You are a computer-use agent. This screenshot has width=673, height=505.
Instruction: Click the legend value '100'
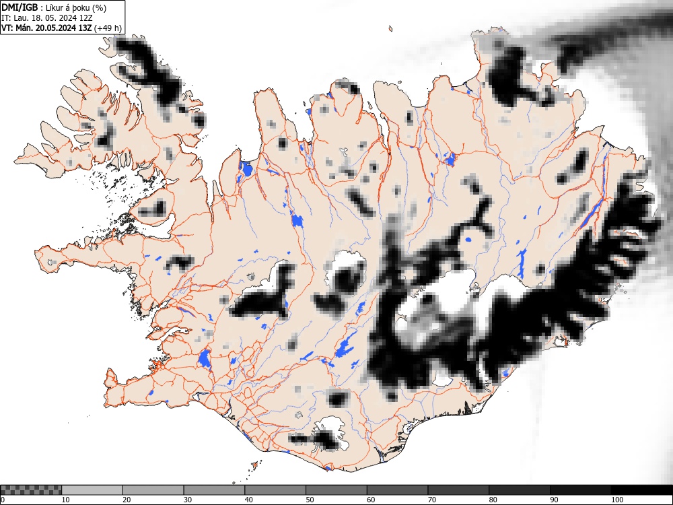click(616, 500)
